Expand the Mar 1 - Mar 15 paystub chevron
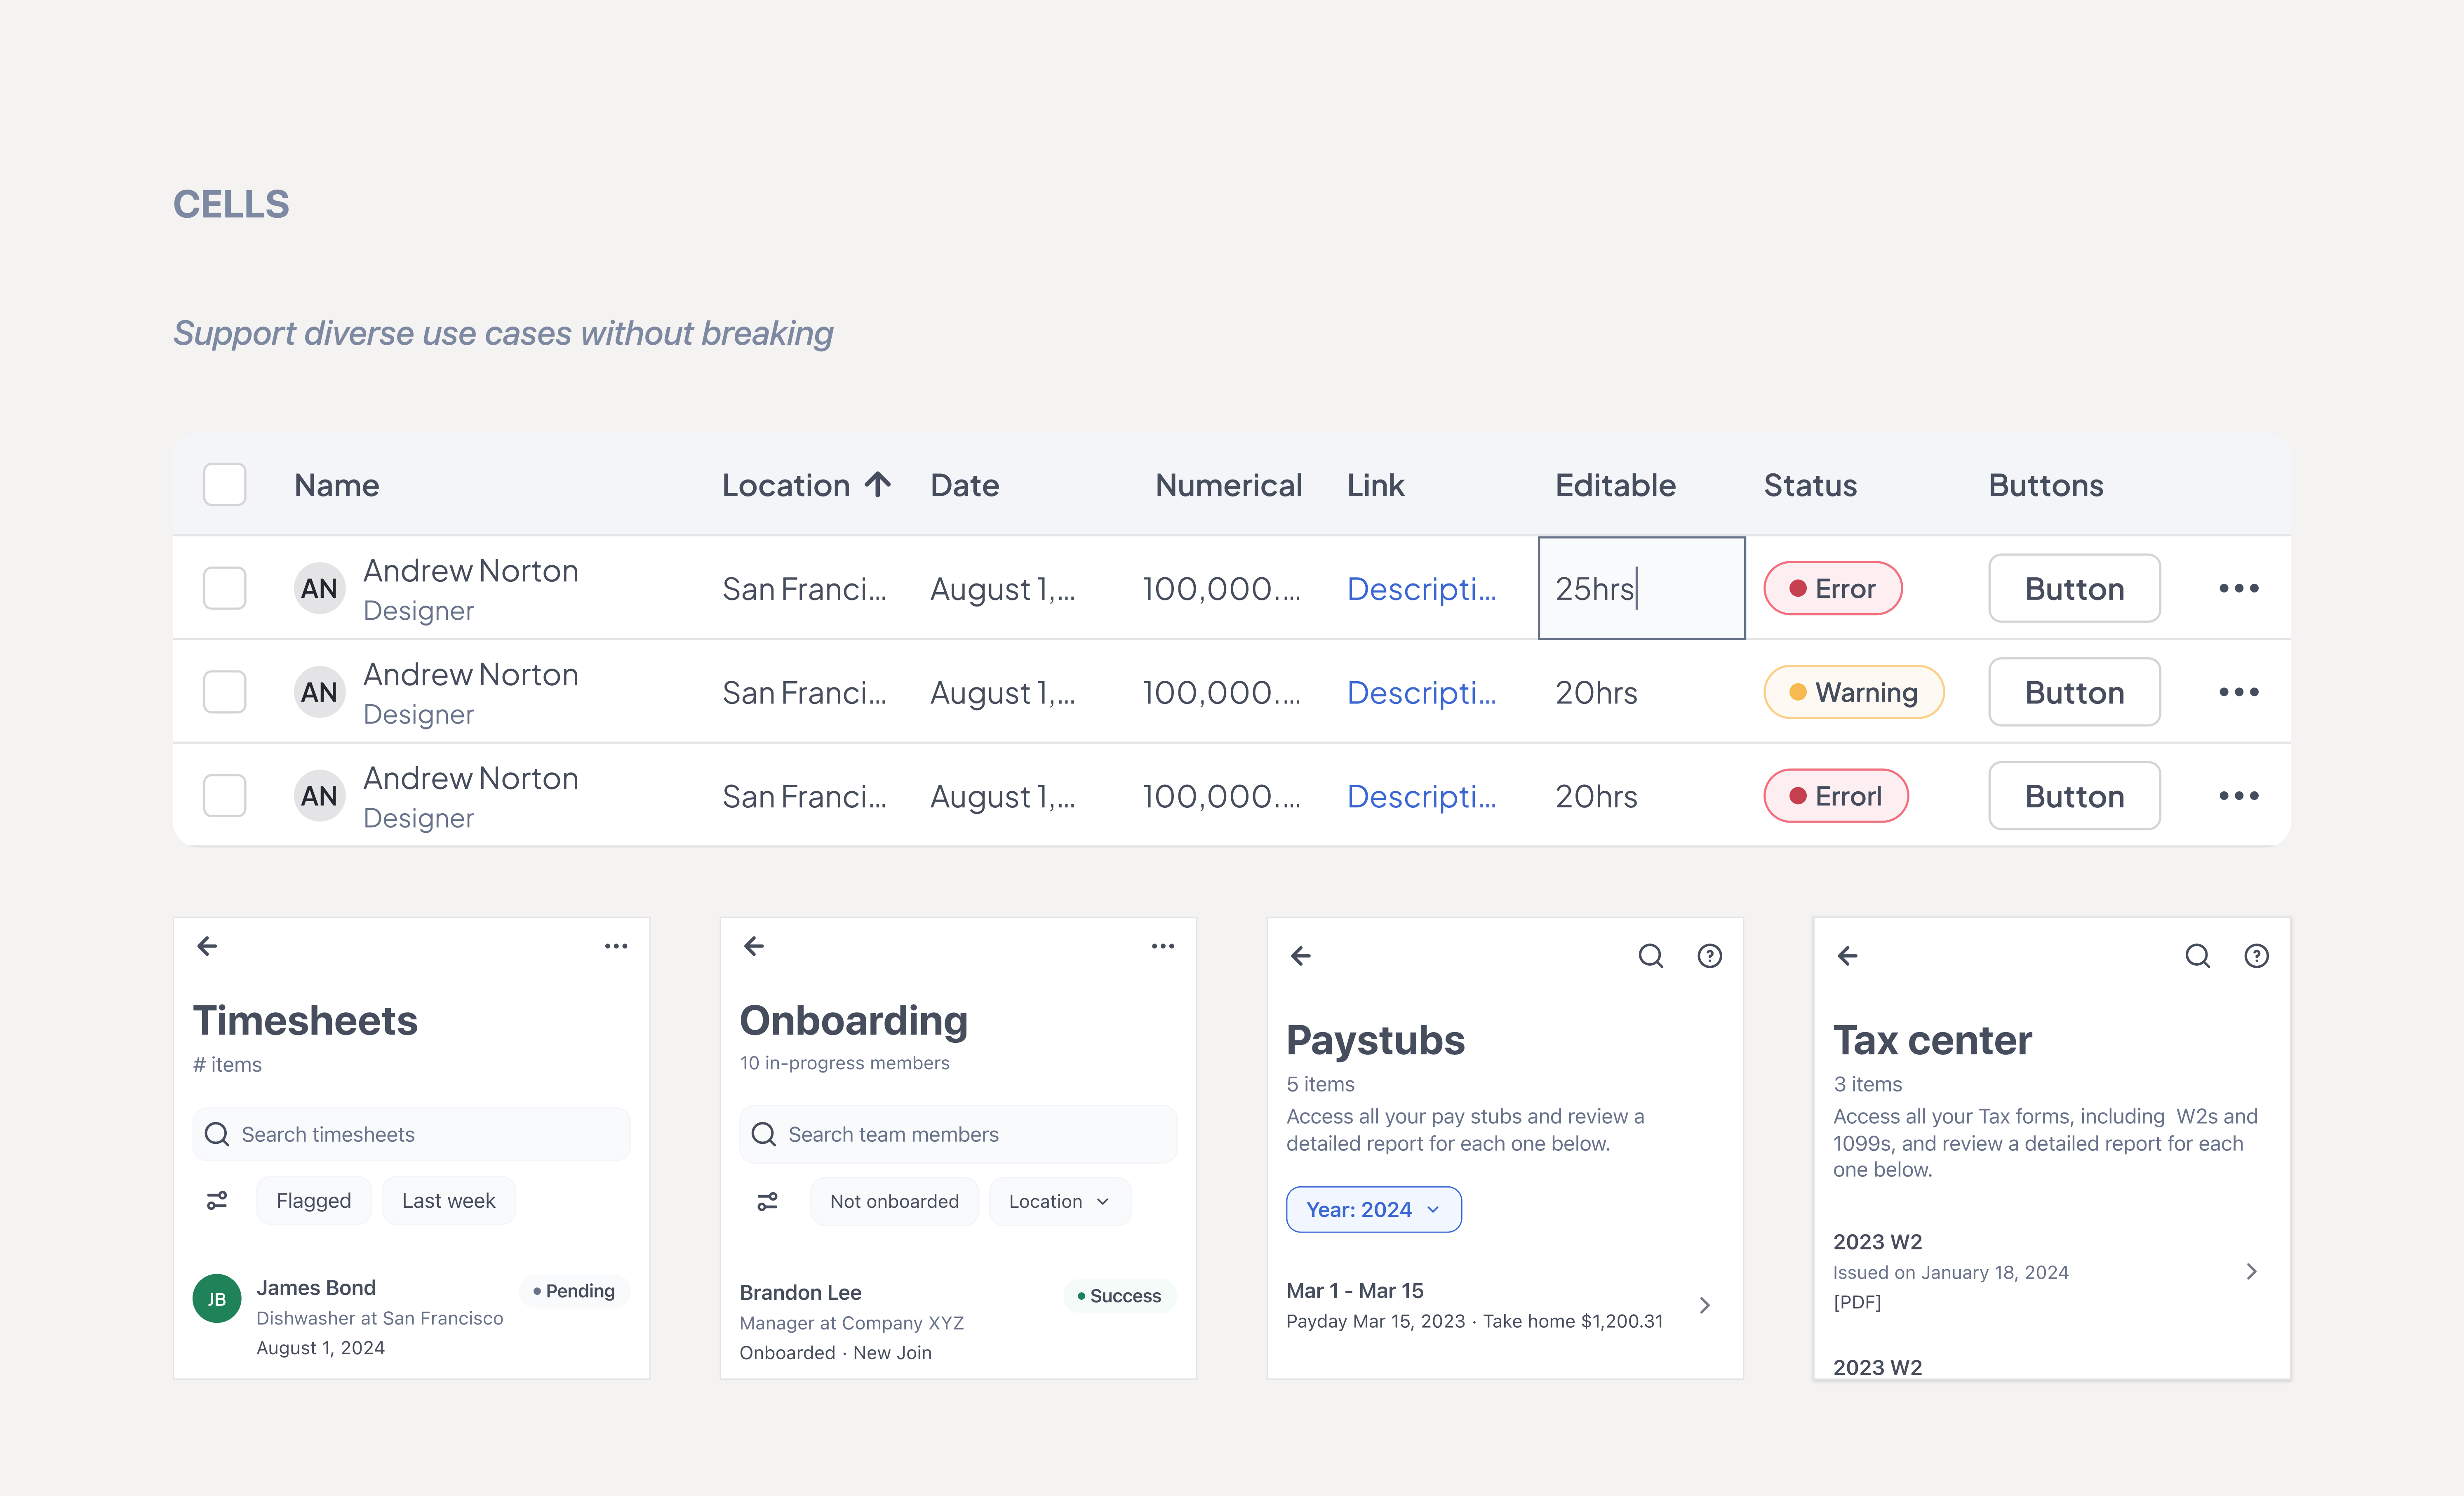 click(1705, 1305)
